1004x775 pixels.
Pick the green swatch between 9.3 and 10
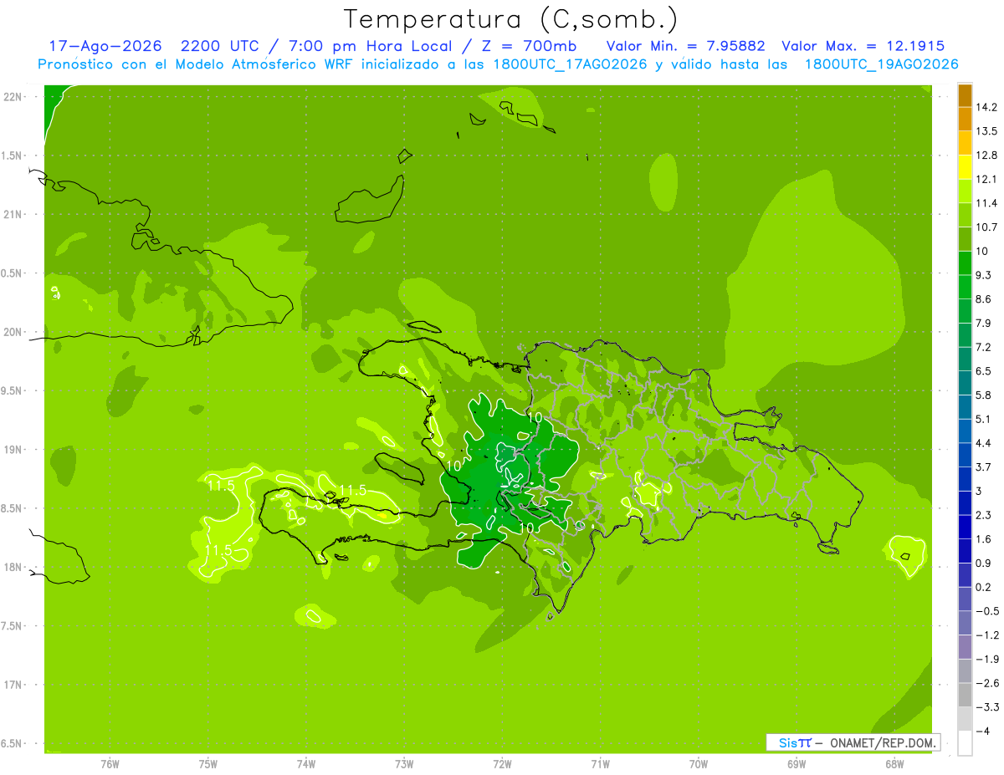click(965, 263)
